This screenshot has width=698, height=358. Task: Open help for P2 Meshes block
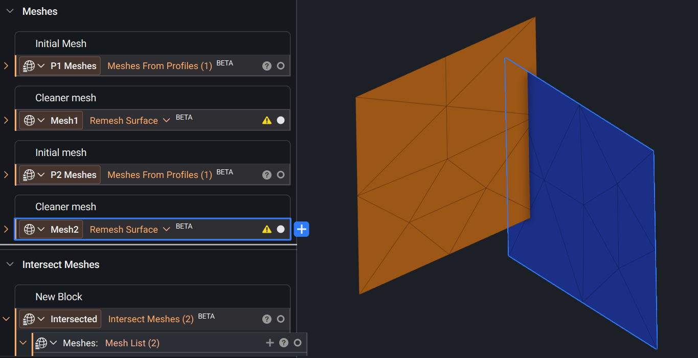[x=267, y=175]
